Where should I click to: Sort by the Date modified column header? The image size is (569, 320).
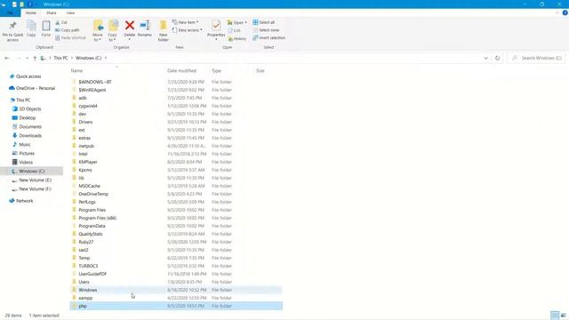point(181,71)
